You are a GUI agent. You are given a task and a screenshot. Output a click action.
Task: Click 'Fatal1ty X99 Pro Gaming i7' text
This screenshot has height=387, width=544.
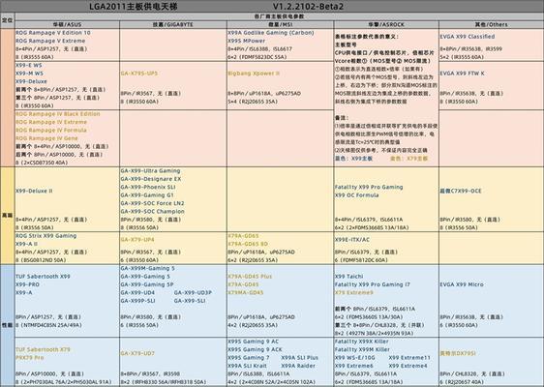coord(373,284)
